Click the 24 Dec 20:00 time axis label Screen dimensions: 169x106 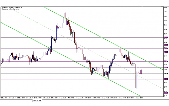pyautogui.click(x=21, y=98)
